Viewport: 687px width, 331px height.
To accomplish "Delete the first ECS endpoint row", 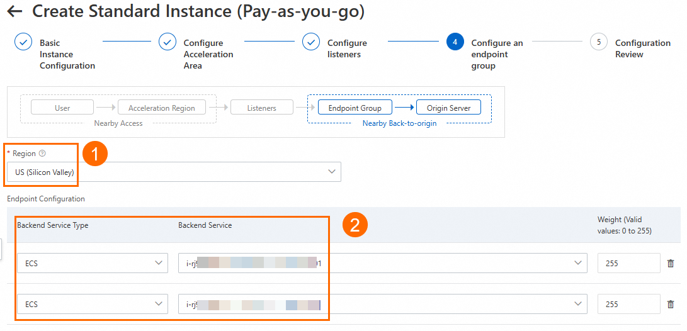I will [671, 264].
